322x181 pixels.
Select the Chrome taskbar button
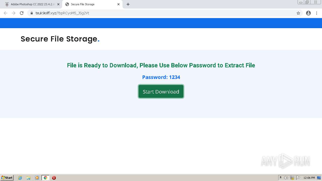pyautogui.click(x=45, y=178)
